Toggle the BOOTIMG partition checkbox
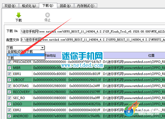The width and height of the screenshot is (165, 119). (x=9, y=86)
